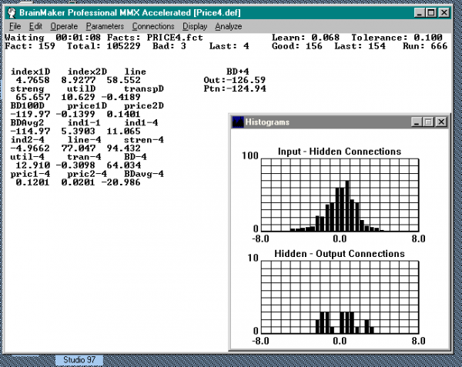
Task: Click the index1D input label
Action: point(30,72)
